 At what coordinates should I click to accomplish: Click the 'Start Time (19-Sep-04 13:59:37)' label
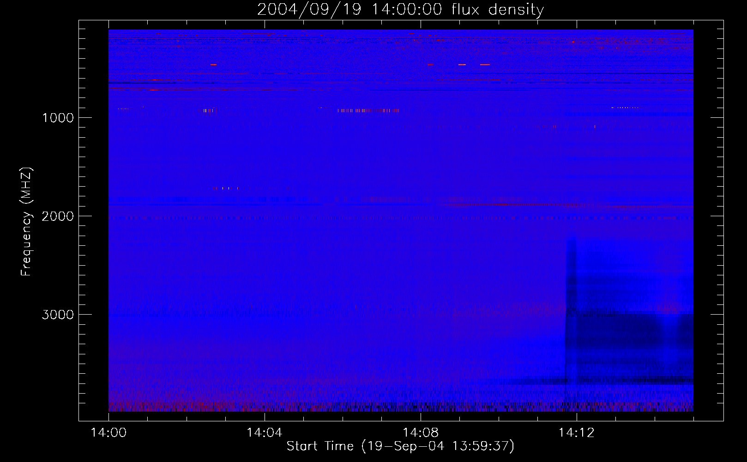tap(400, 446)
